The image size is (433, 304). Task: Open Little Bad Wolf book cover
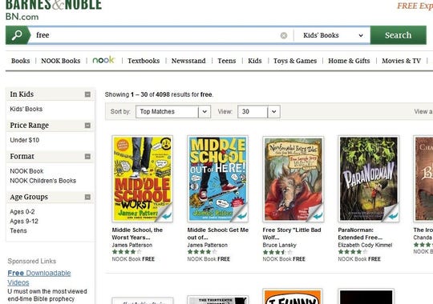(x=293, y=179)
